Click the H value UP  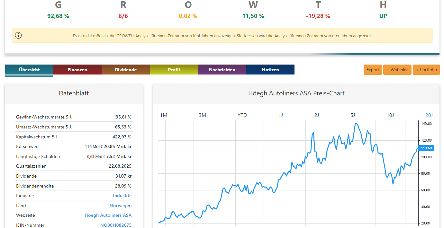pyautogui.click(x=383, y=16)
